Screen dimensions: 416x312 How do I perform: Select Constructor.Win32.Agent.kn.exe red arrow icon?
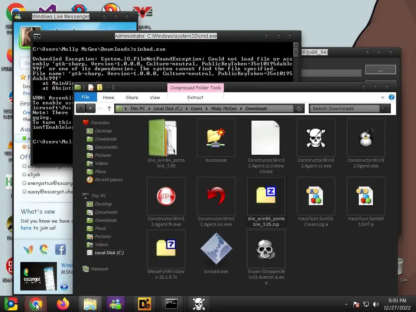[x=216, y=196]
